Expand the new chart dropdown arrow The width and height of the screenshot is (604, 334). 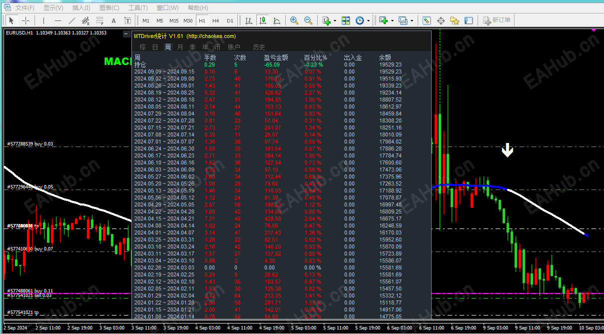335,20
